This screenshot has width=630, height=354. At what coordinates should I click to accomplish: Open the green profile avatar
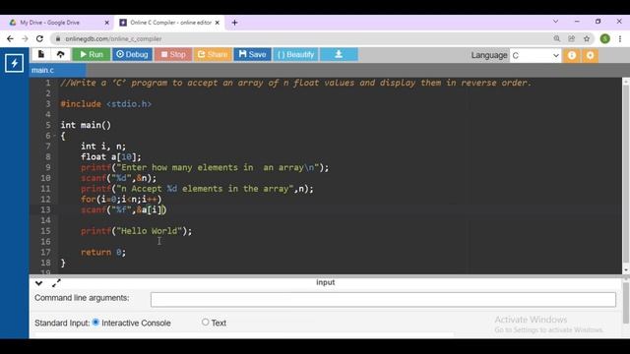pos(605,39)
